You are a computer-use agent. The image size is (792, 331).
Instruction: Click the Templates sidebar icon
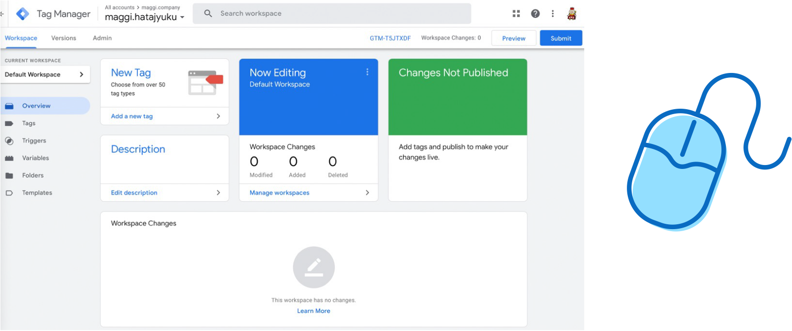click(x=9, y=193)
